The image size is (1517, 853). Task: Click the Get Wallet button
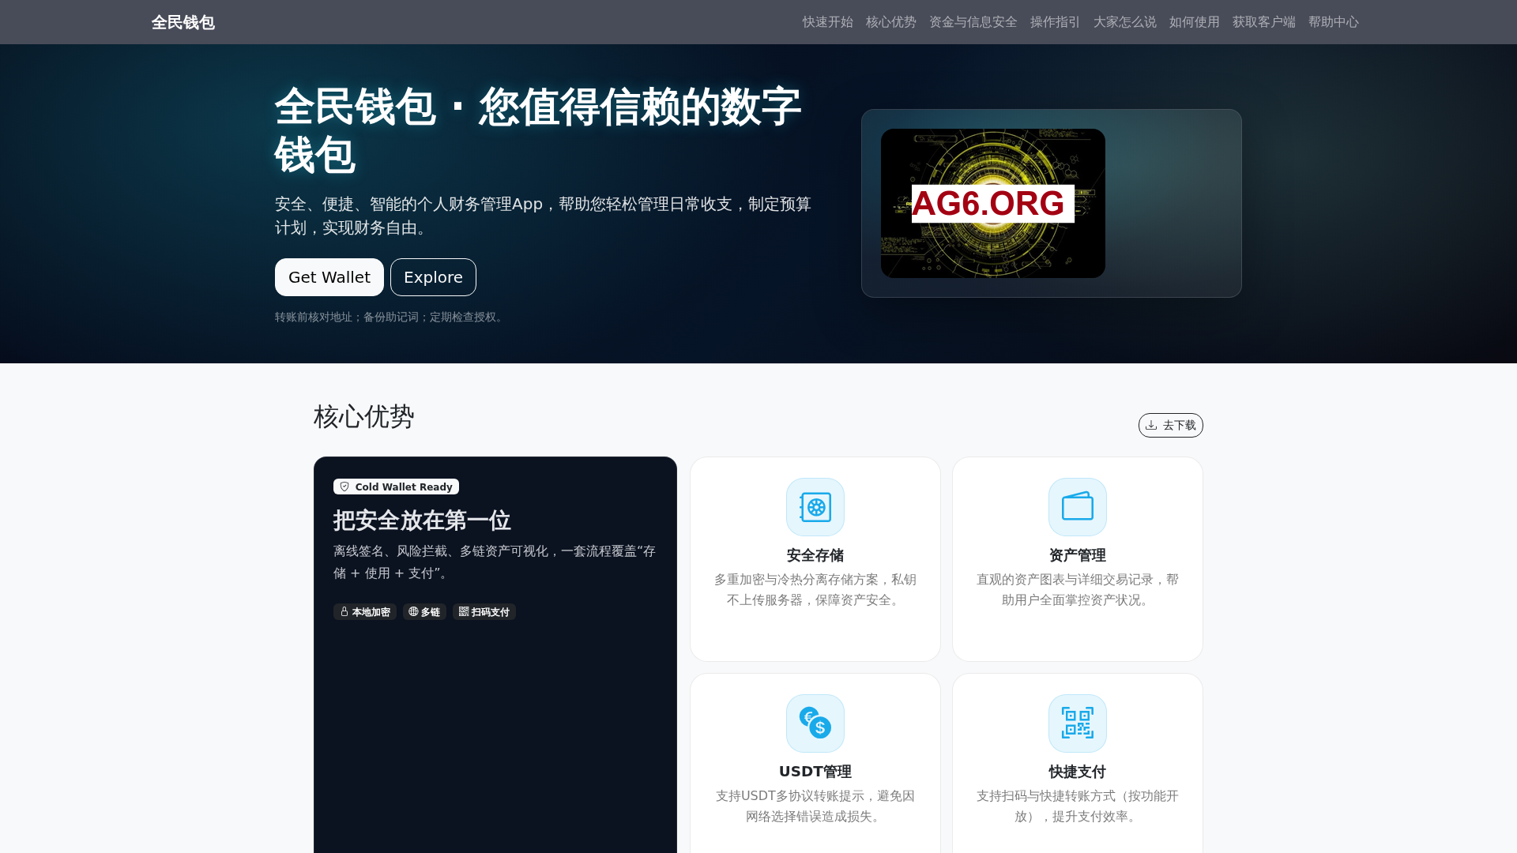pos(329,277)
